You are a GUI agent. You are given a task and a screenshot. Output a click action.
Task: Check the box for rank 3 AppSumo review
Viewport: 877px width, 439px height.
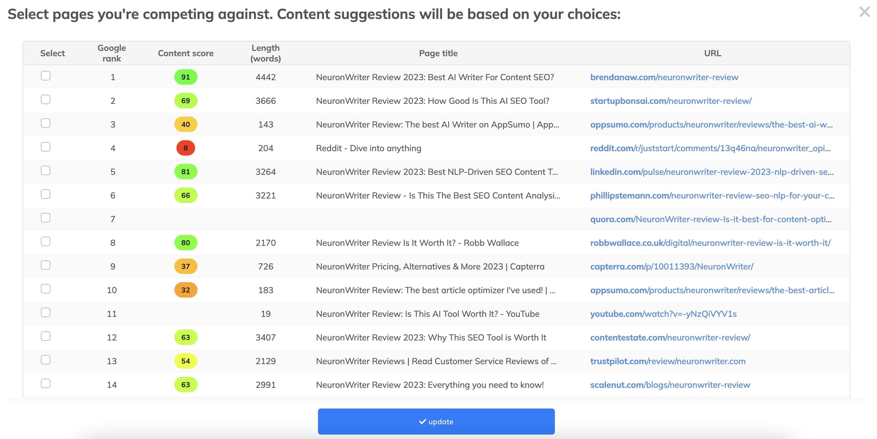click(x=46, y=123)
